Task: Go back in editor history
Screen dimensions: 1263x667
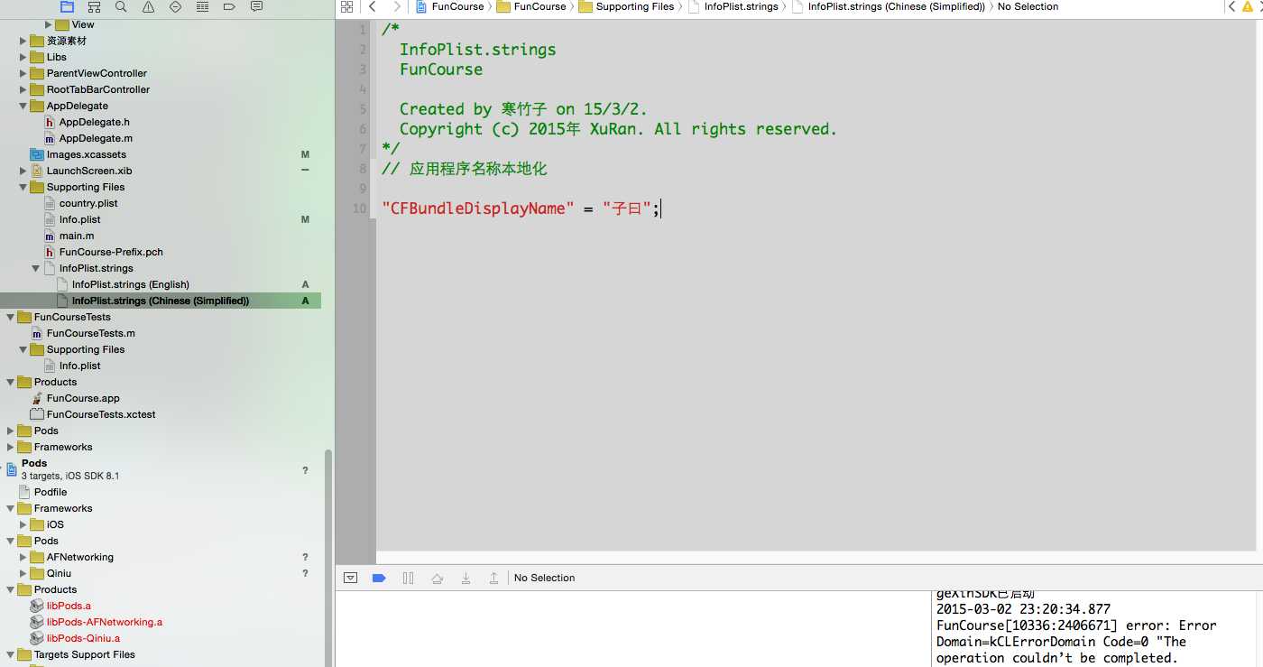Action: tap(373, 6)
